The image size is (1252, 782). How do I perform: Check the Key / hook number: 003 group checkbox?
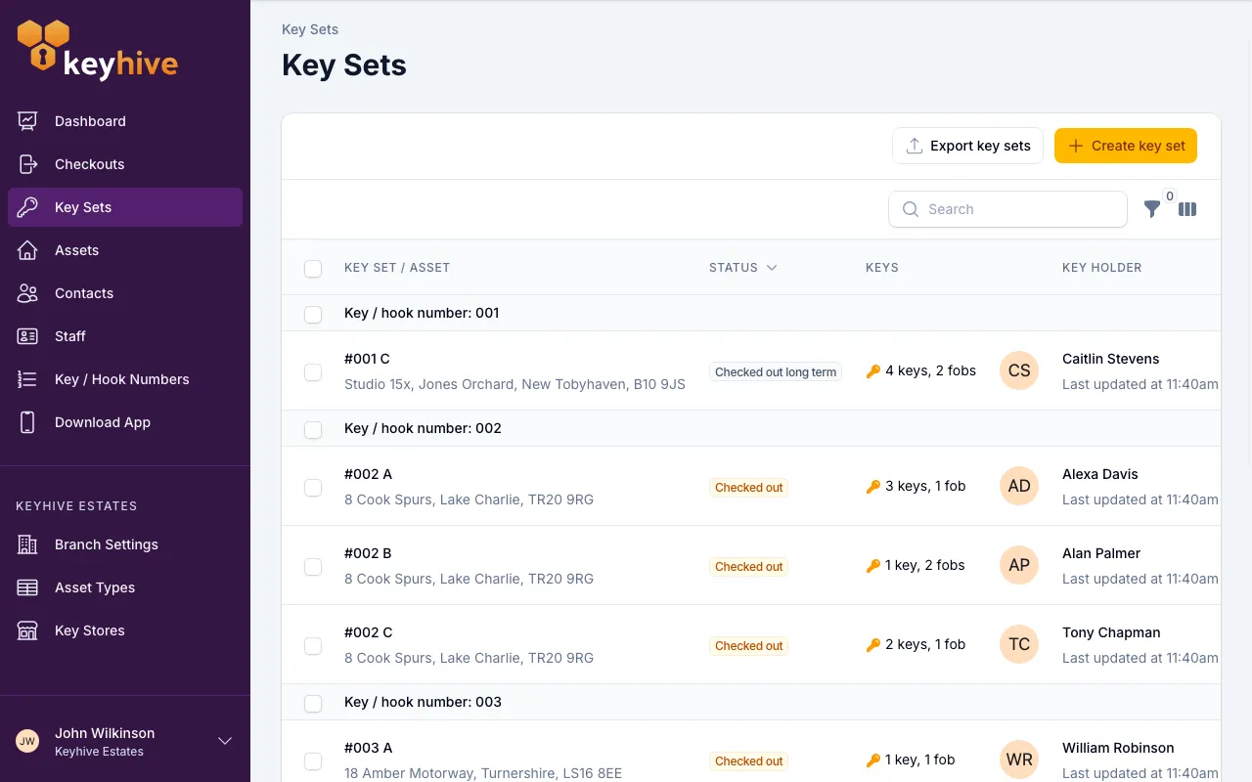313,703
